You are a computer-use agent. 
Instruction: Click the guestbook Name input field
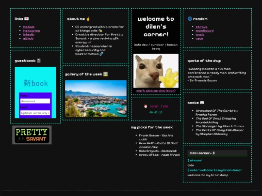pyautogui.click(x=35, y=101)
